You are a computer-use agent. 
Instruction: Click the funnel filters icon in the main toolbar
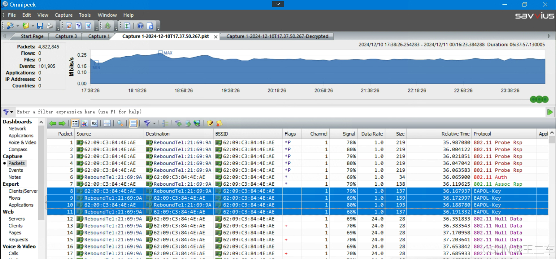79,26
